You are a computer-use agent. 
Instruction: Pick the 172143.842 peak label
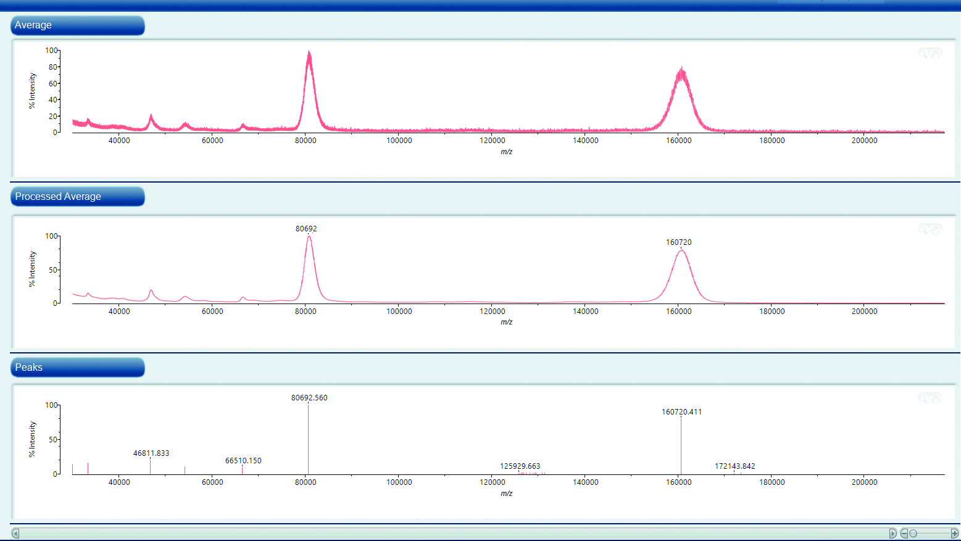(x=734, y=466)
